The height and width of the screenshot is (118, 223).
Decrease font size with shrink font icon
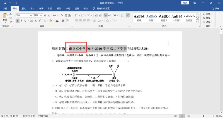coord(49,15)
